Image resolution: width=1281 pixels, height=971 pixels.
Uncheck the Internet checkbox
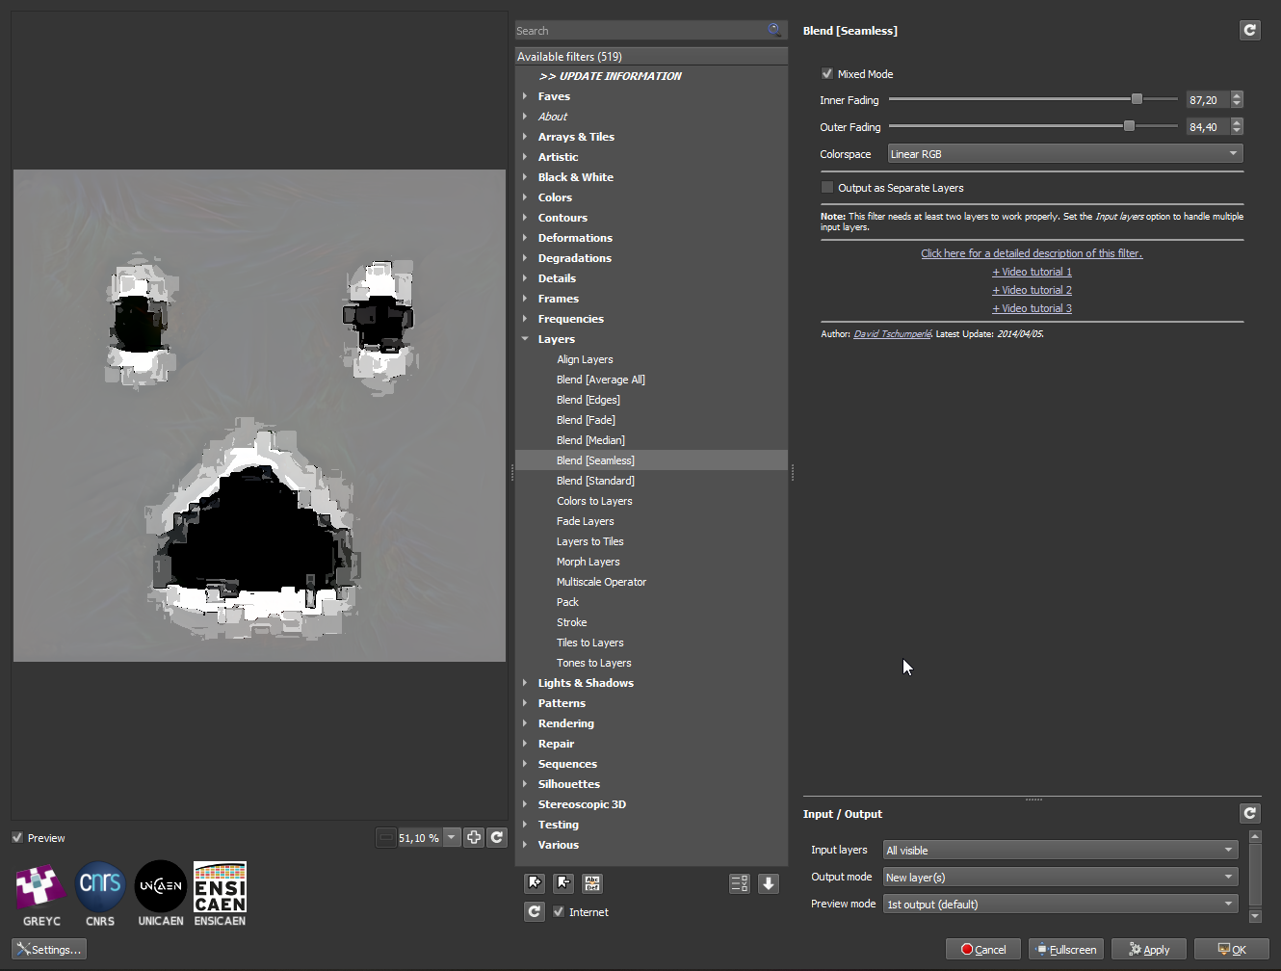point(559,912)
